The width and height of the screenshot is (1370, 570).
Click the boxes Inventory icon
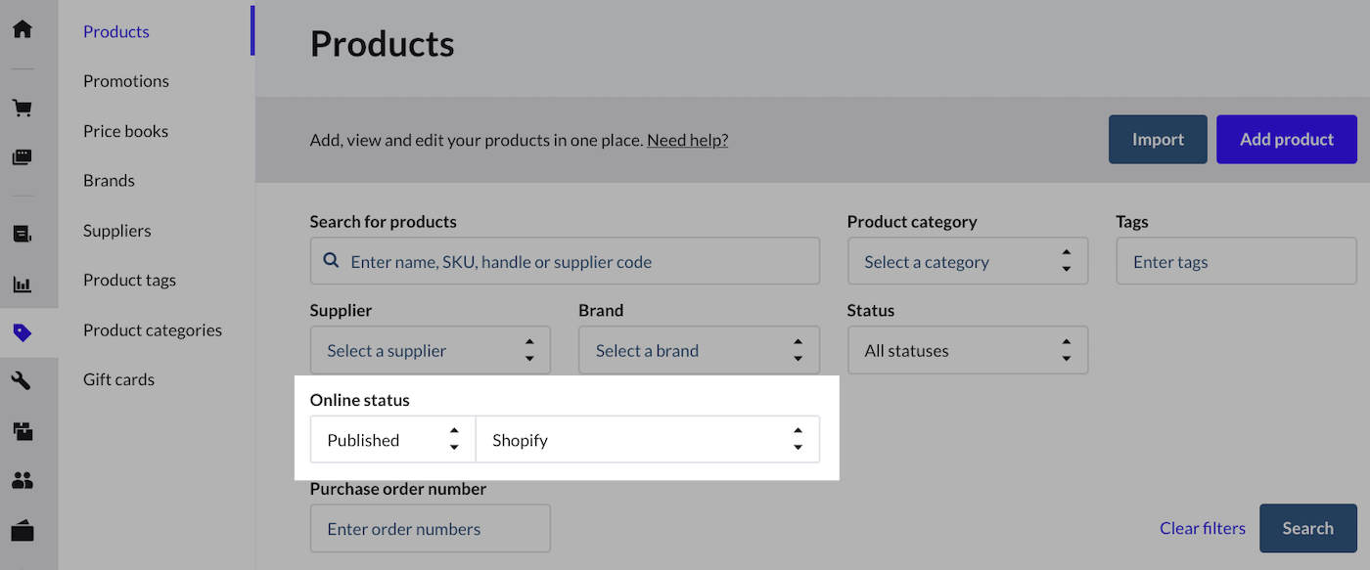22,429
